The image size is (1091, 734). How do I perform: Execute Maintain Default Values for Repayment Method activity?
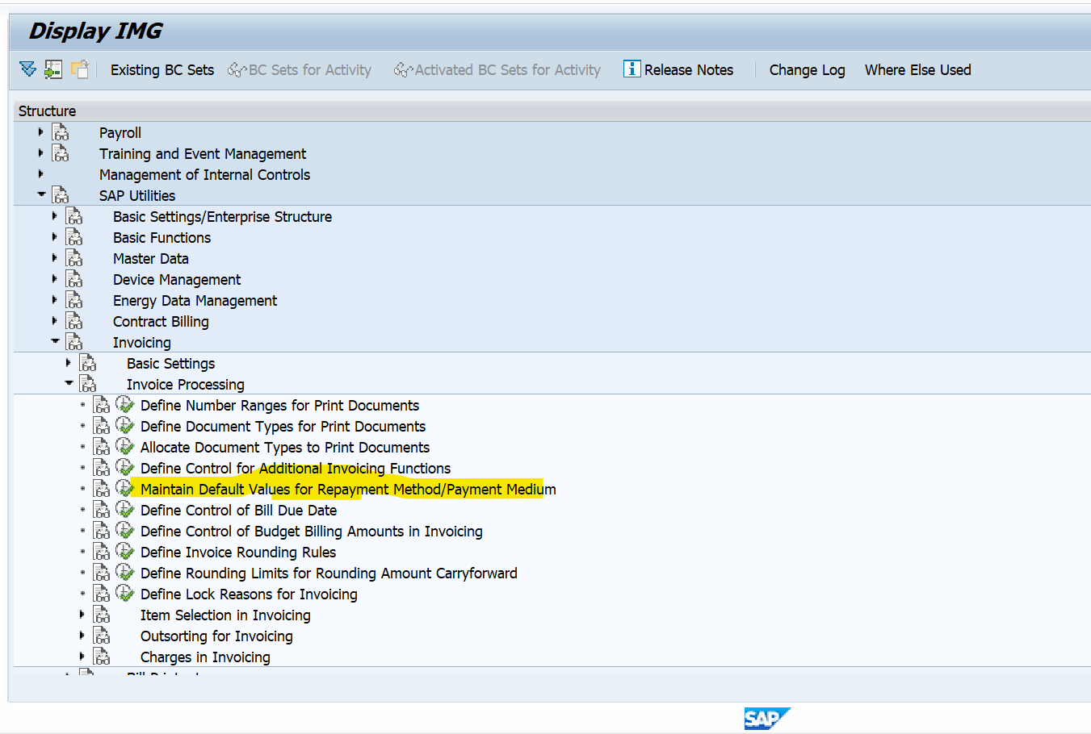click(x=124, y=488)
